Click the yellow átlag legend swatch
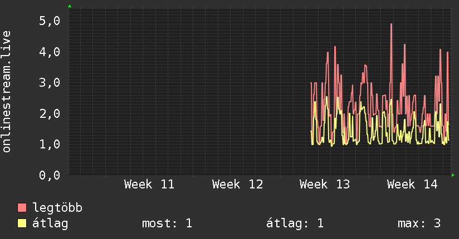The image size is (459, 239). 22,223
